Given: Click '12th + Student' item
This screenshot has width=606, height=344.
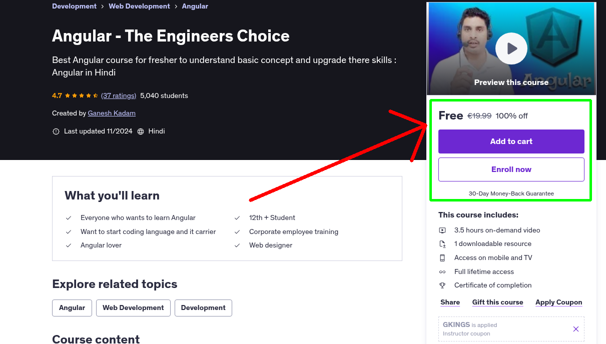Looking at the screenshot, I should click(272, 218).
